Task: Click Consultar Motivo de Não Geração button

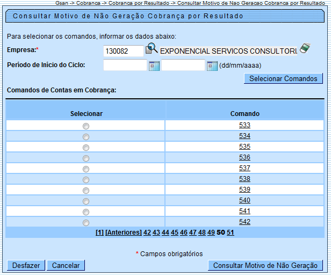Action: point(265,265)
